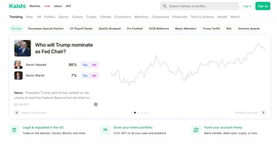Click the plus icon below the news snippet

(95, 104)
